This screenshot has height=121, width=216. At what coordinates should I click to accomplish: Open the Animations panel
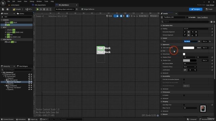coord(21,119)
